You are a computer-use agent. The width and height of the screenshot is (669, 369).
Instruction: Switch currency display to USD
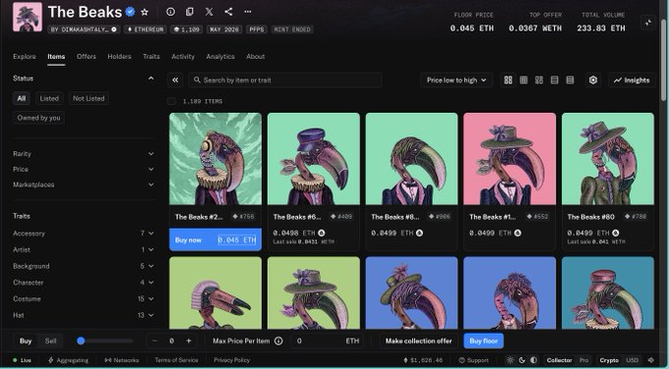[x=632, y=360]
